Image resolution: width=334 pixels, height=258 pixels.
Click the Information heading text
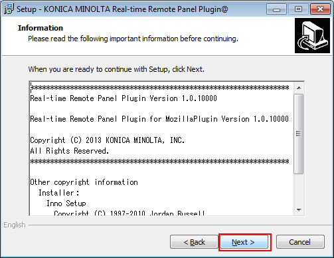point(41,28)
